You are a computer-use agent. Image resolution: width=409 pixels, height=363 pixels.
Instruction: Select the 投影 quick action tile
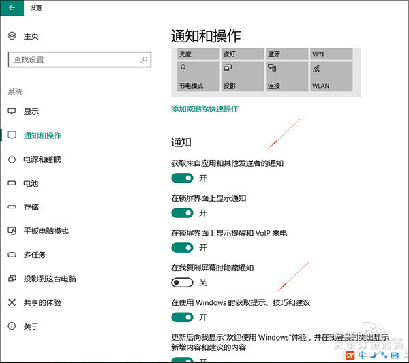point(241,76)
